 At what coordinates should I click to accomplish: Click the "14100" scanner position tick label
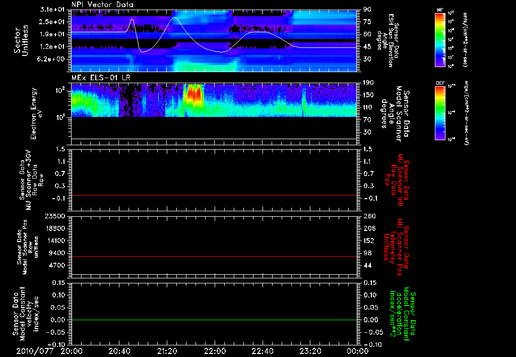tap(56, 241)
